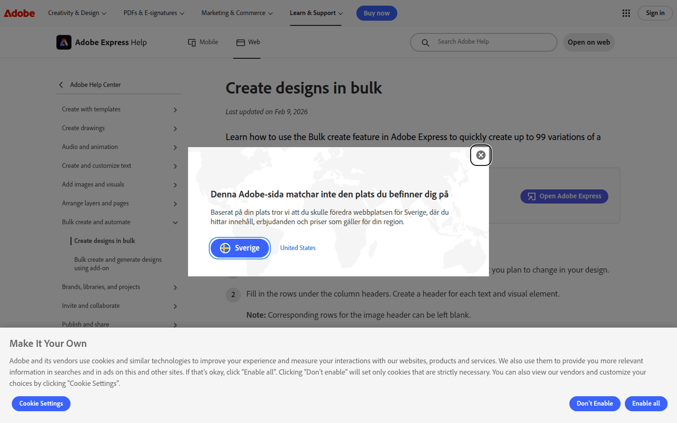Click Open Adobe Express button
Image resolution: width=677 pixels, height=423 pixels.
click(x=564, y=196)
